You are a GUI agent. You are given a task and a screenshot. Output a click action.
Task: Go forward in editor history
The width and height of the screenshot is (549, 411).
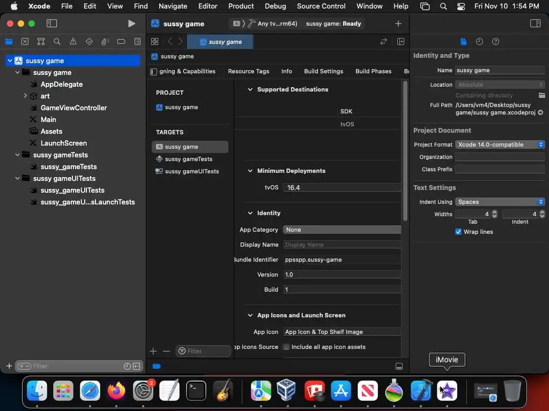(180, 42)
